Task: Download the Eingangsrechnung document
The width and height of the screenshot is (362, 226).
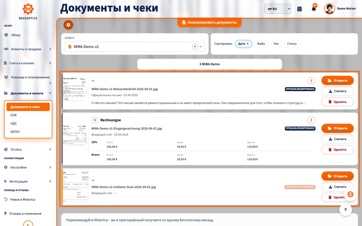Action: (x=337, y=139)
